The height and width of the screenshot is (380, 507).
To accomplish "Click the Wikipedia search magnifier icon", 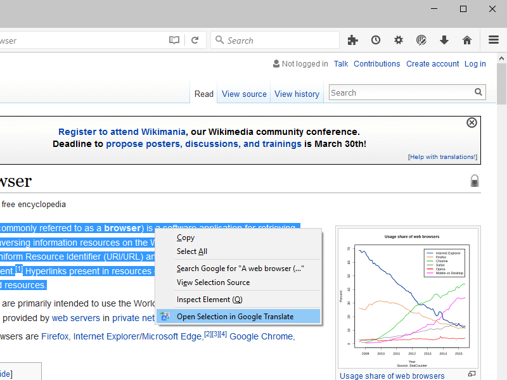I will coord(478,92).
